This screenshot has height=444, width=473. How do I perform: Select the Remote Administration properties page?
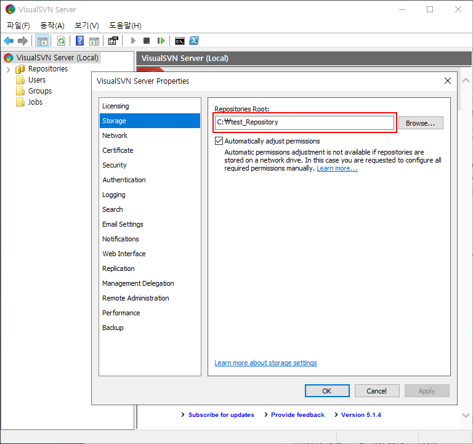pos(150,298)
